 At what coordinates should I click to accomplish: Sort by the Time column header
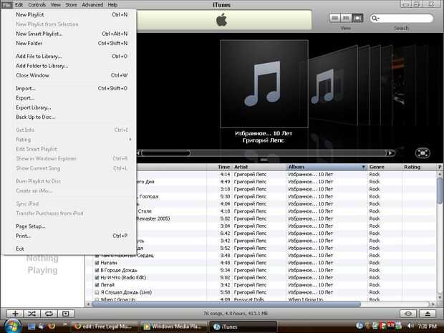tap(219, 167)
